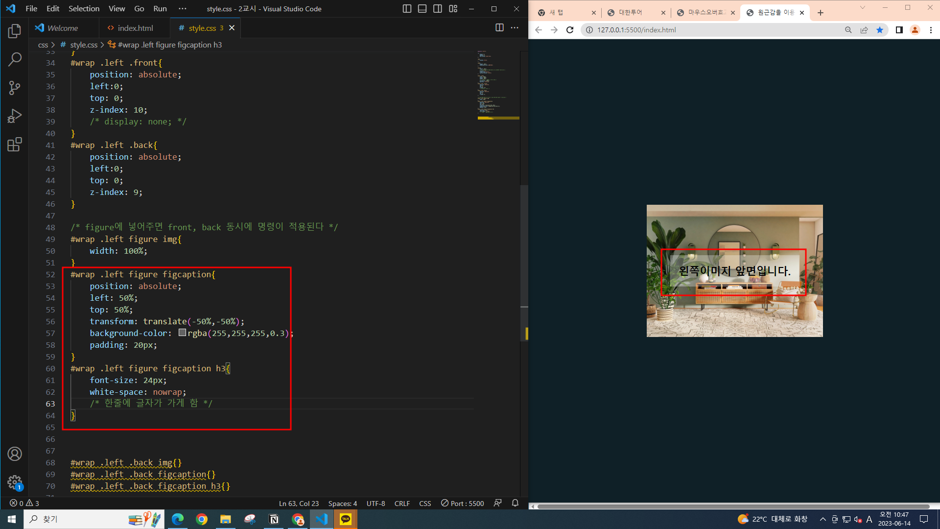Toggle the Primary Side Bar layout button

coord(407,9)
